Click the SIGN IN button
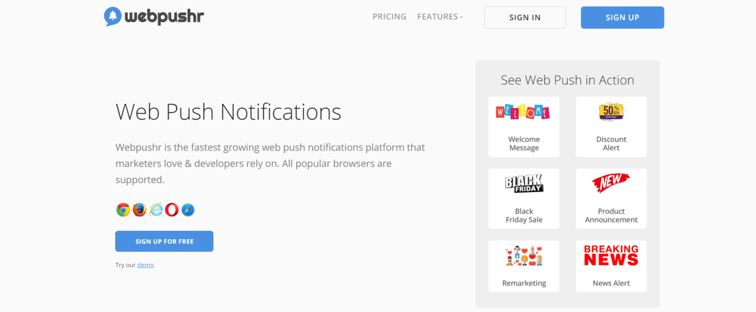 pos(525,17)
